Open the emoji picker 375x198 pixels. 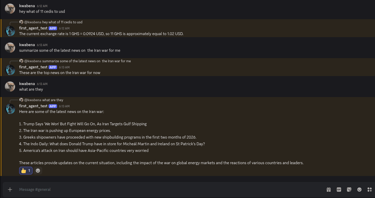tap(359, 190)
